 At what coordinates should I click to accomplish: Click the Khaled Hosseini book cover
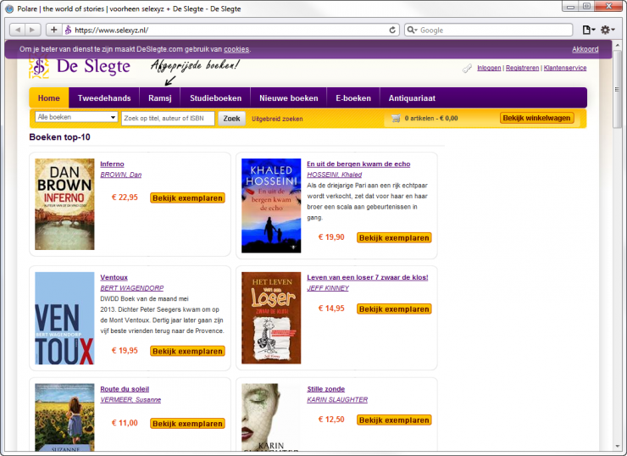[x=271, y=206]
